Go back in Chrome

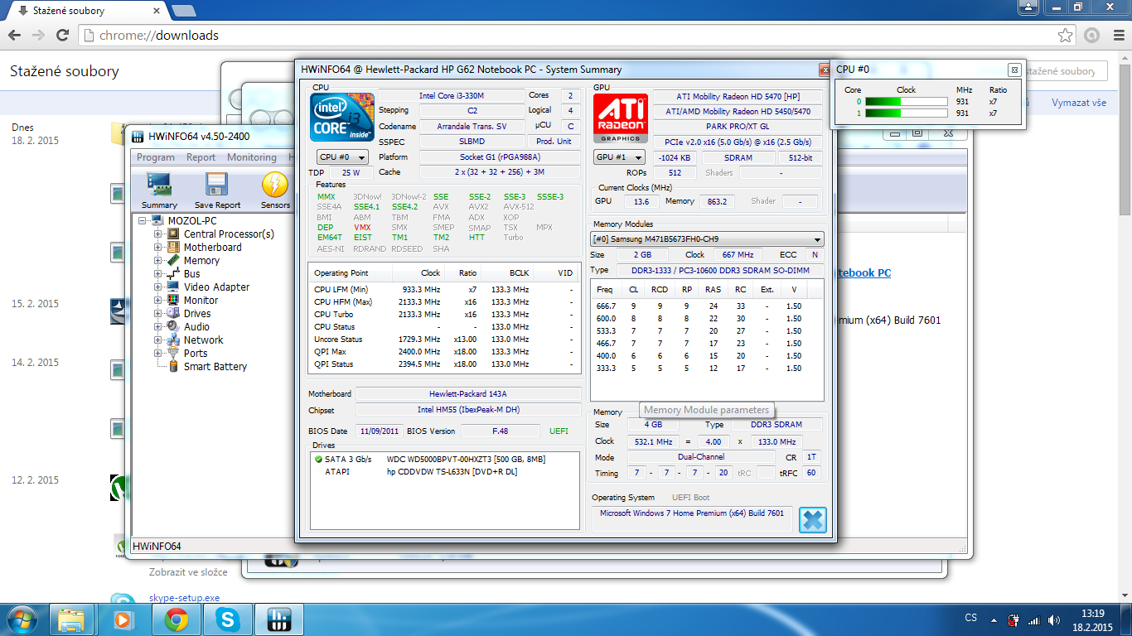(14, 36)
